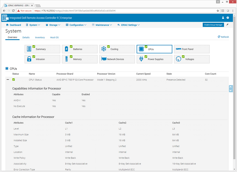Click the Error Correction Type label
This screenshot has height=172, width=237.
(24, 169)
